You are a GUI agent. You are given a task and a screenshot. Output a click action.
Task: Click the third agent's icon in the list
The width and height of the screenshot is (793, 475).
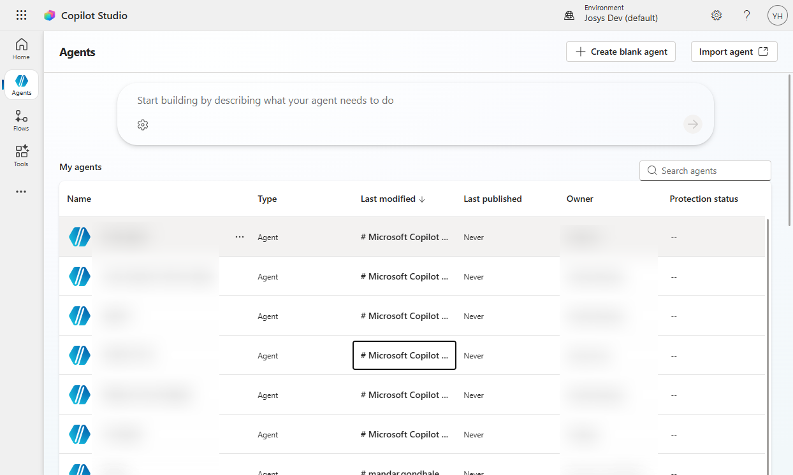(x=80, y=316)
